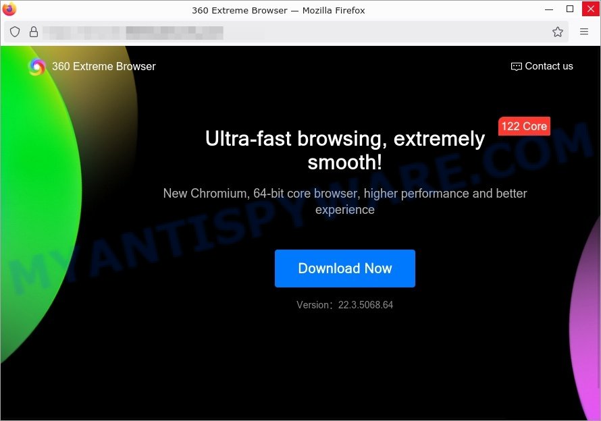The height and width of the screenshot is (421, 601).
Task: Bookmark this page with the star icon
Action: coord(557,32)
